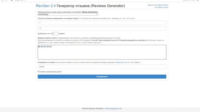This screenshot has width=200, height=112.
Task: Toggle the 'Ставить сегодняшнюю дату?' checkbox
Action: [x=38, y=72]
